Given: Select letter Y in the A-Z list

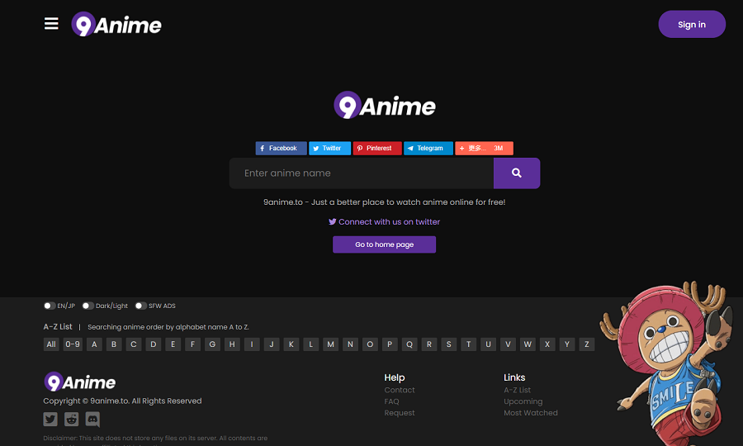Looking at the screenshot, I should pos(567,344).
